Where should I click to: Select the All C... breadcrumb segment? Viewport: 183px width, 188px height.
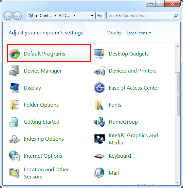[x=65, y=16]
